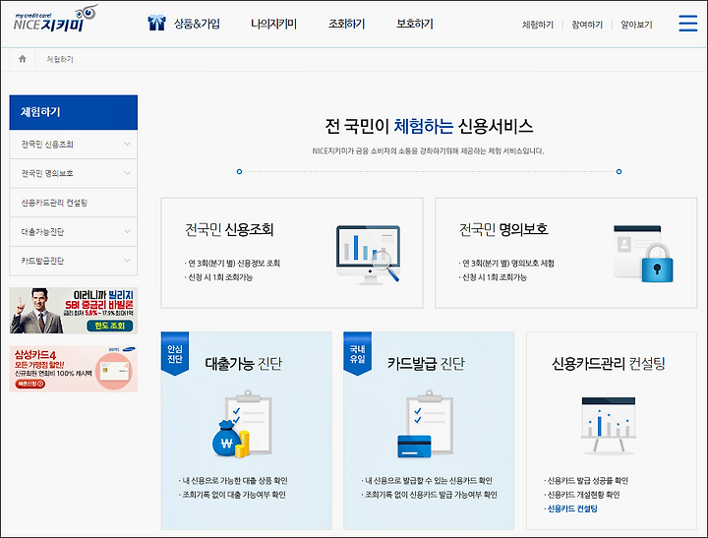
Task: Open the hamburger menu icon
Action: point(687,23)
